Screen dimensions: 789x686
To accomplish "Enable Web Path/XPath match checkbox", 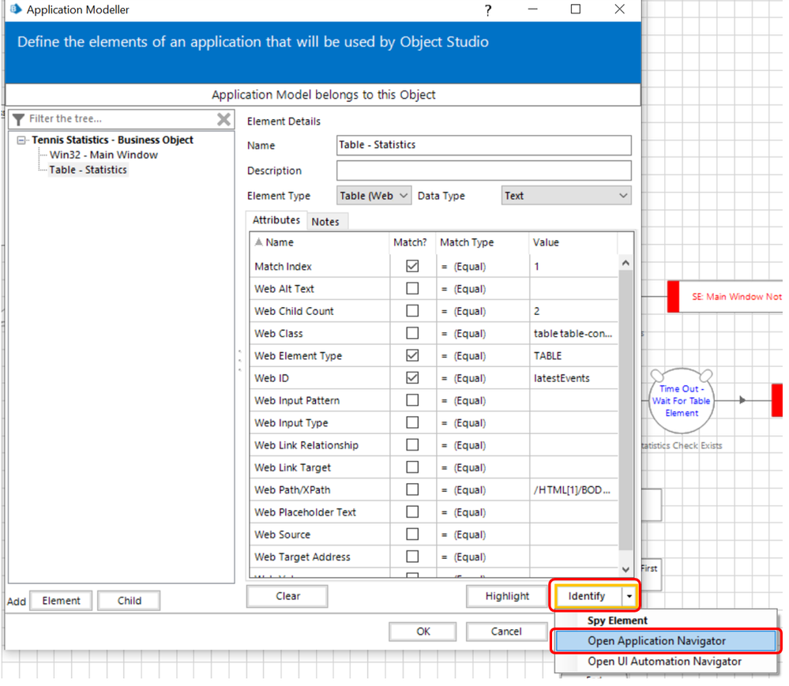I will point(412,489).
